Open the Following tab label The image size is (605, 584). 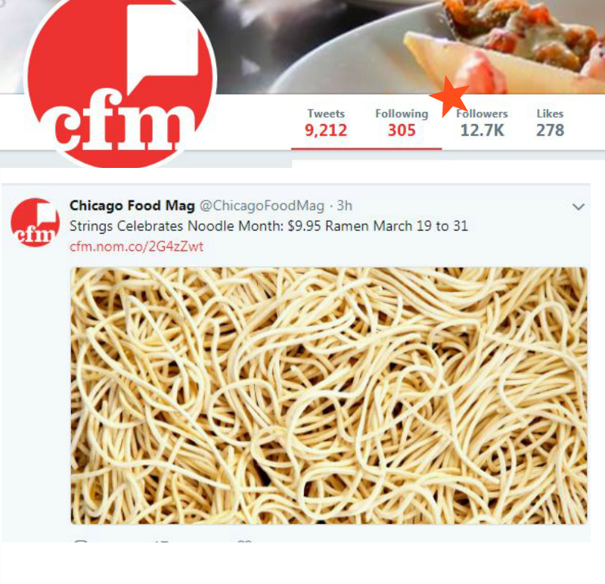coord(402,113)
